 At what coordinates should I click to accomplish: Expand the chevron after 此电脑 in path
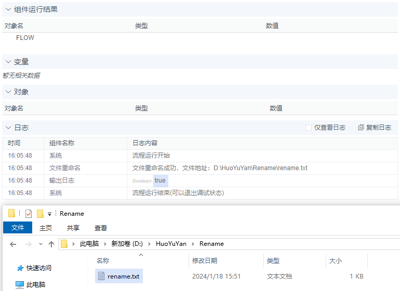105,244
